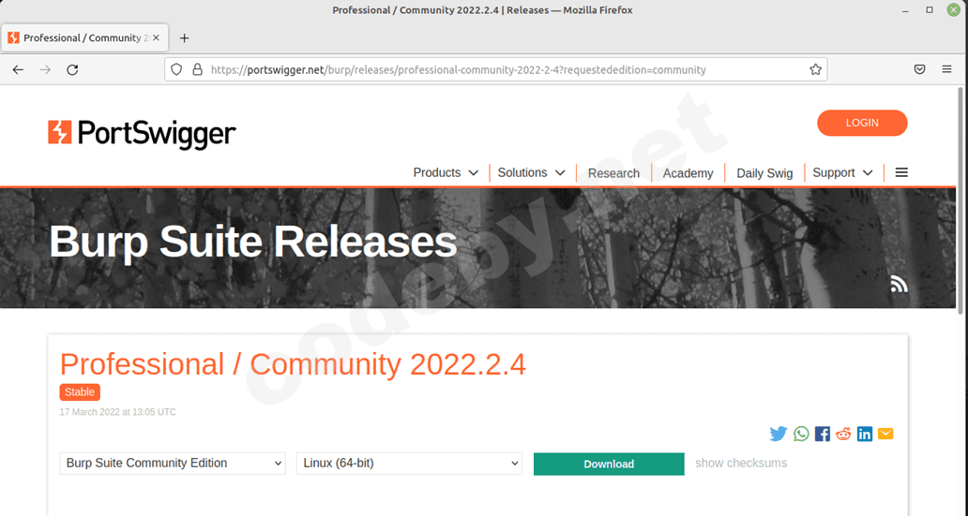Expand the Products menu
This screenshot has width=968, height=516.
[x=446, y=172]
